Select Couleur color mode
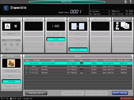This screenshot has height=100, width=134. coord(11,81)
